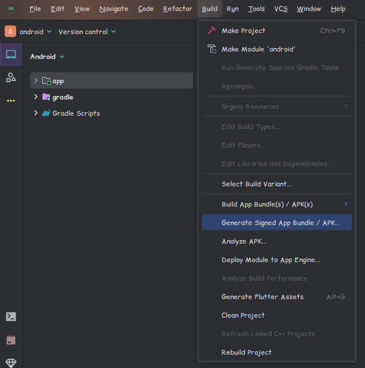Open the Build Variants sidebar icon
Screen dimensions: 365x368
[x=11, y=340]
